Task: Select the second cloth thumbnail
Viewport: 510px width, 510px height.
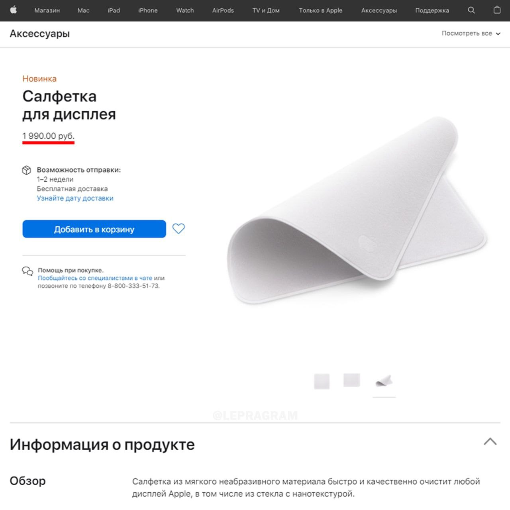Action: click(x=352, y=380)
